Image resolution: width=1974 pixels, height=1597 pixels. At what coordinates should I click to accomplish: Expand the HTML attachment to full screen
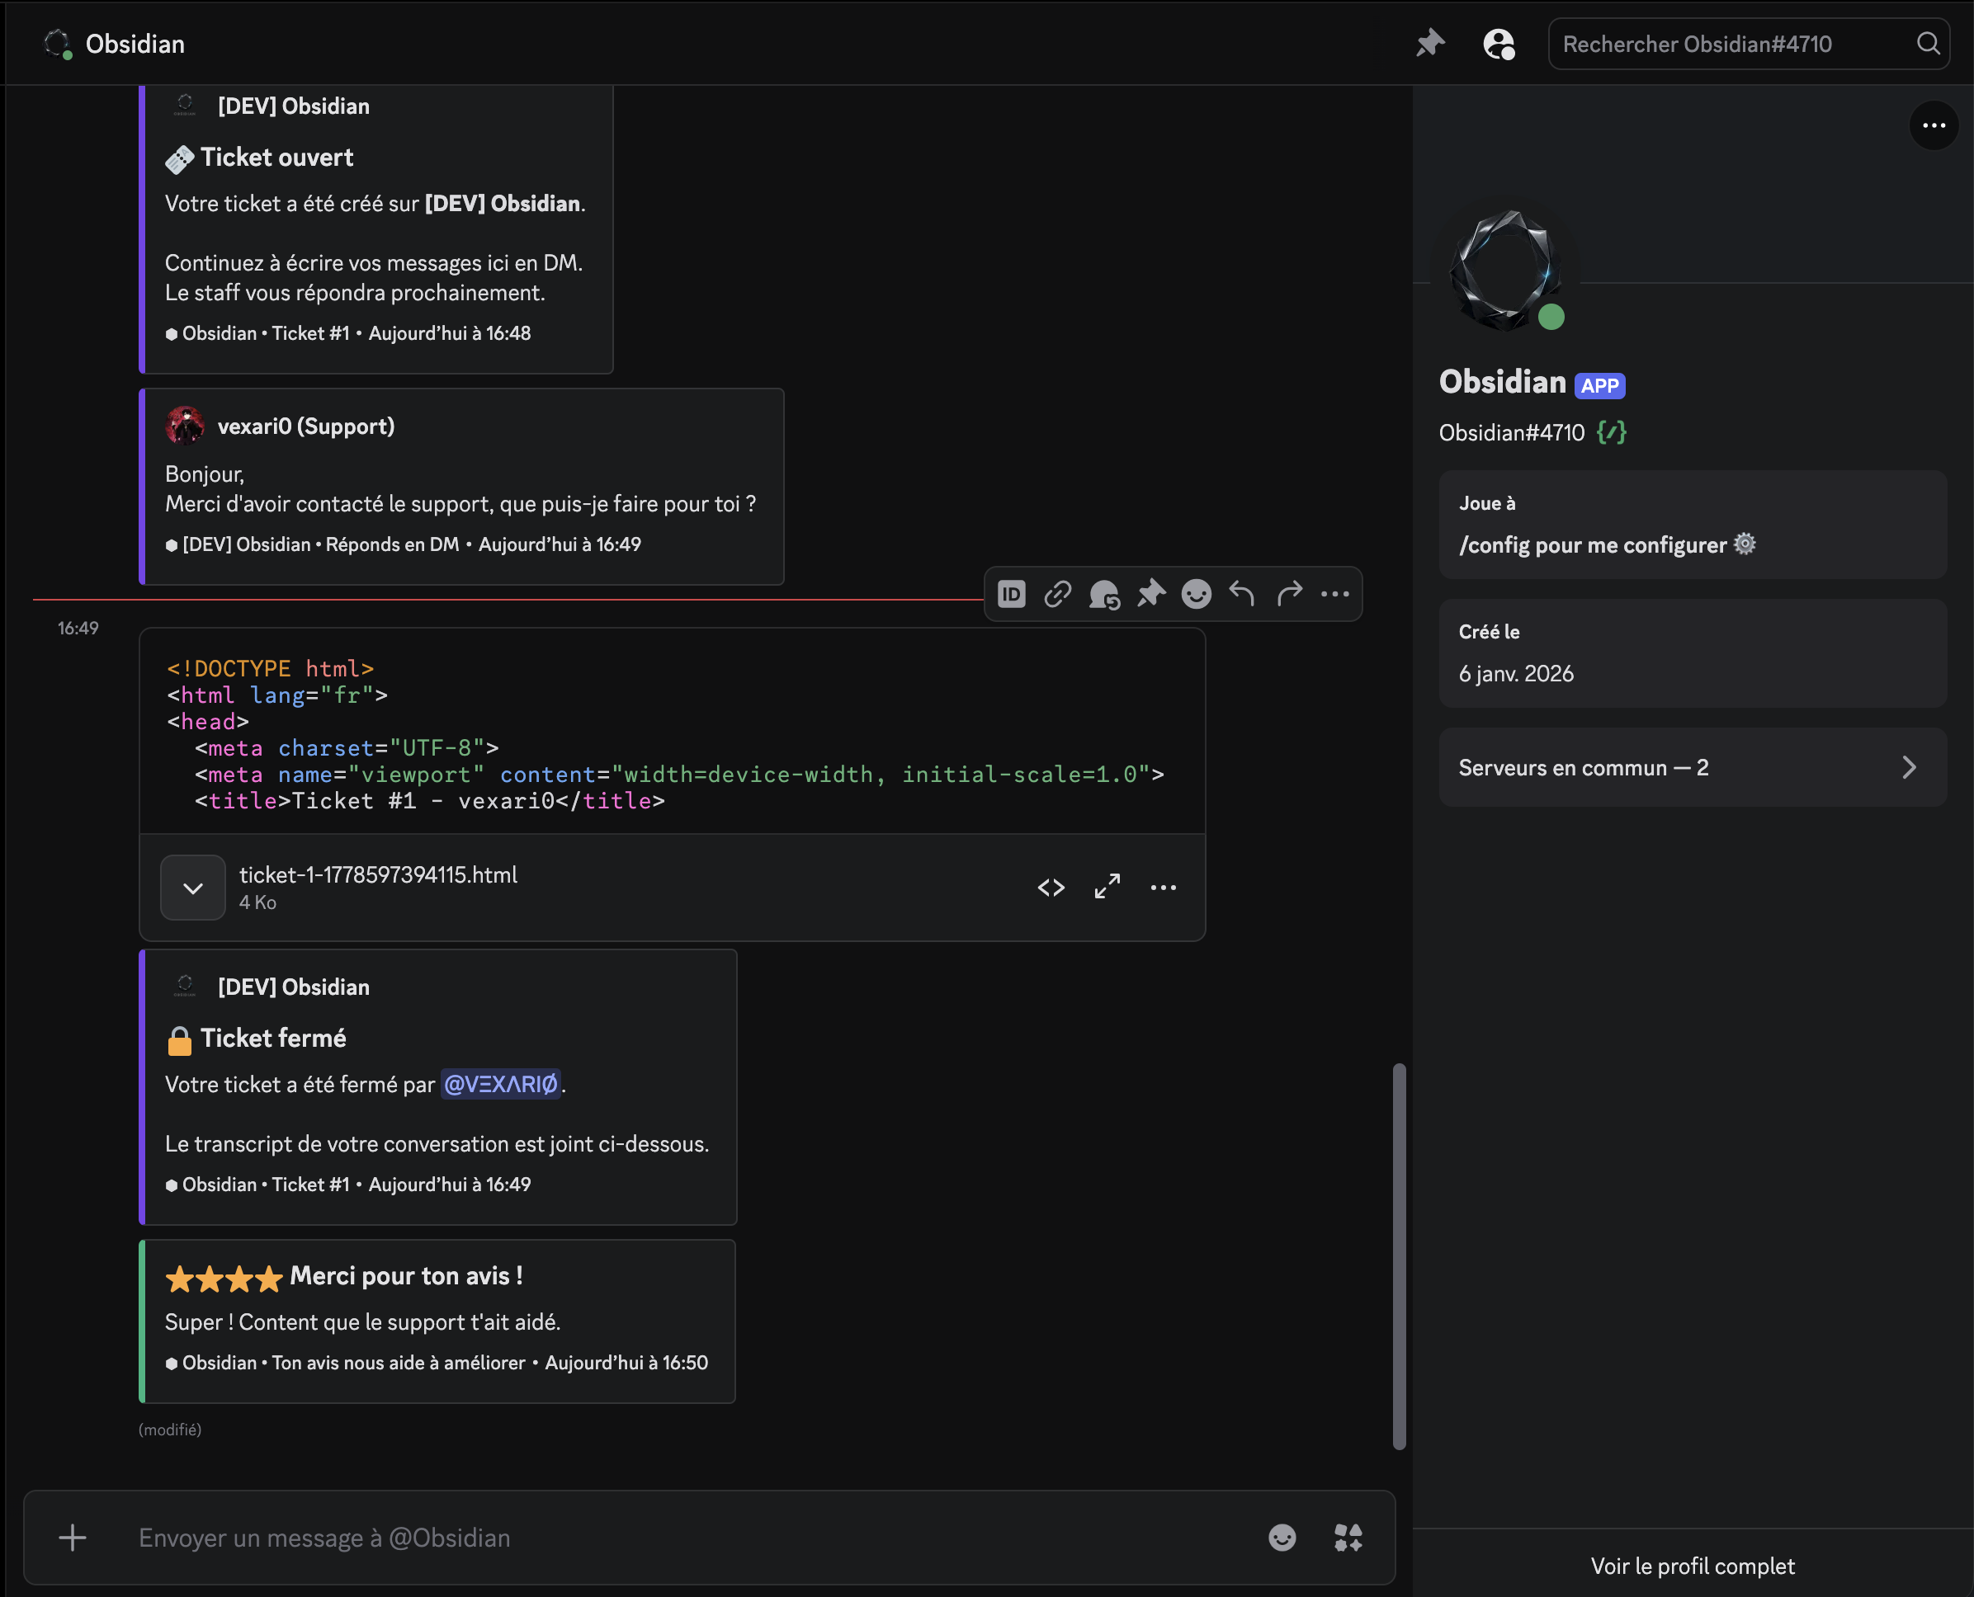(x=1107, y=887)
